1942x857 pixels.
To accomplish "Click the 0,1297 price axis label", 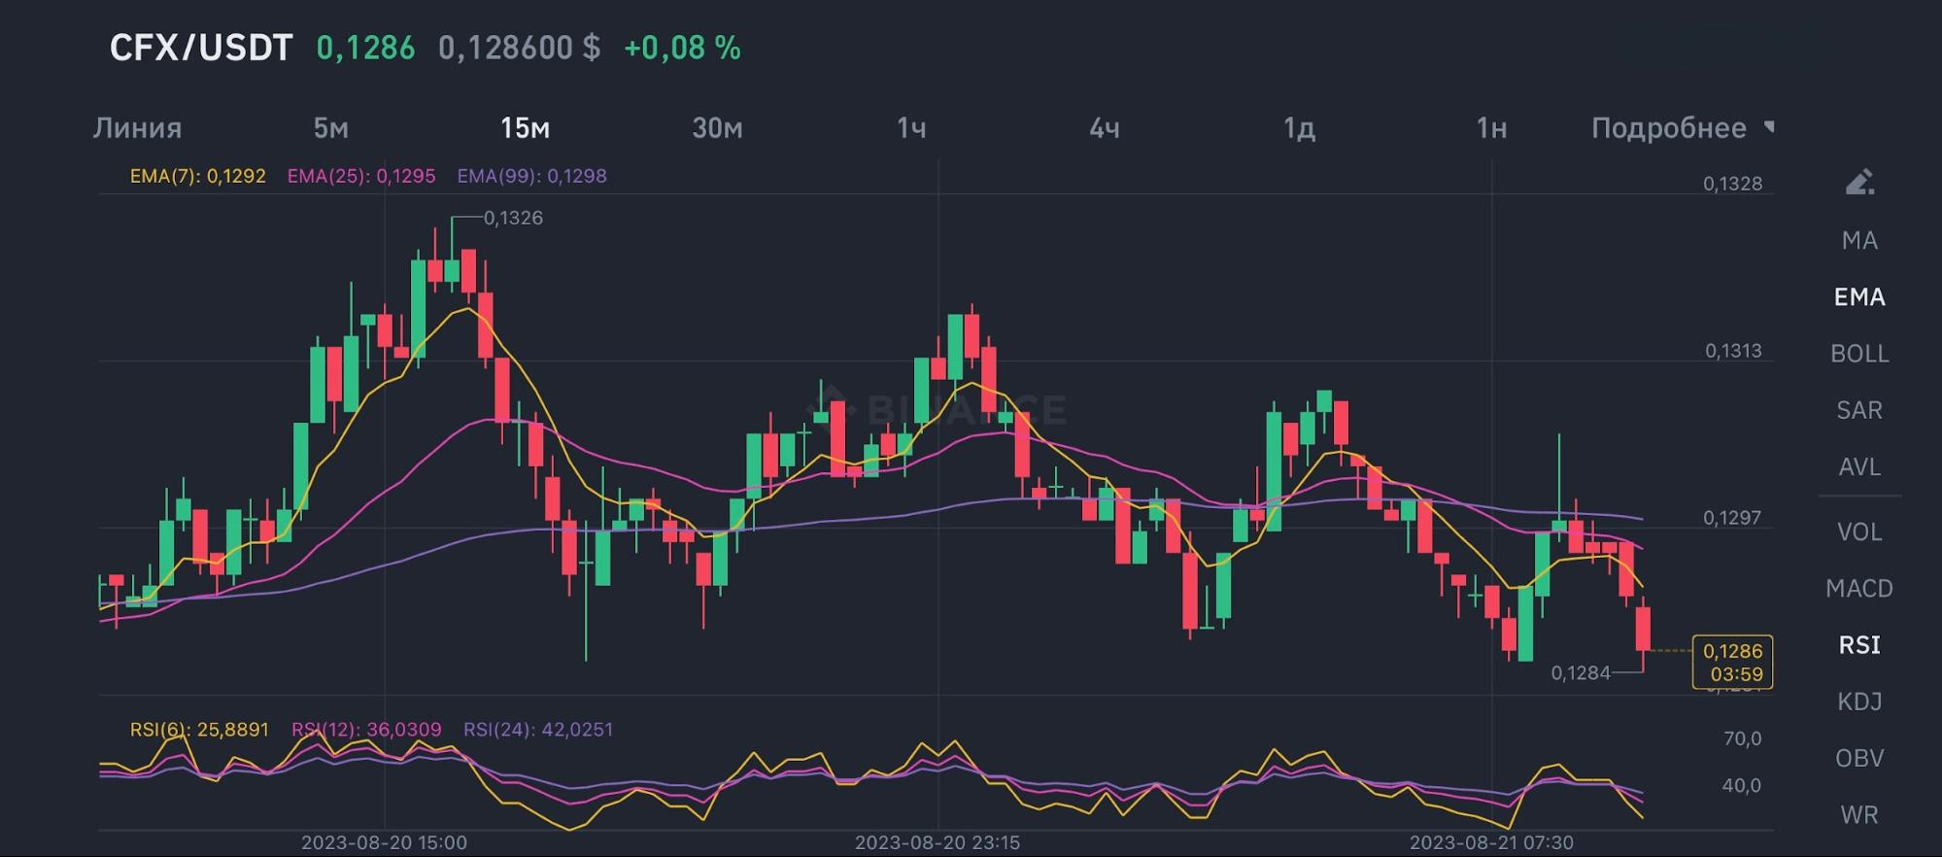I will (x=1732, y=518).
